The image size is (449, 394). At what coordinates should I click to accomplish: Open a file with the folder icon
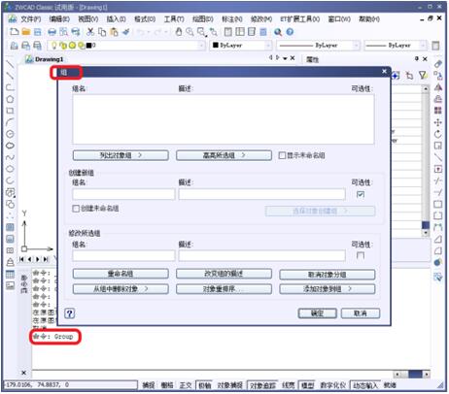pos(26,32)
